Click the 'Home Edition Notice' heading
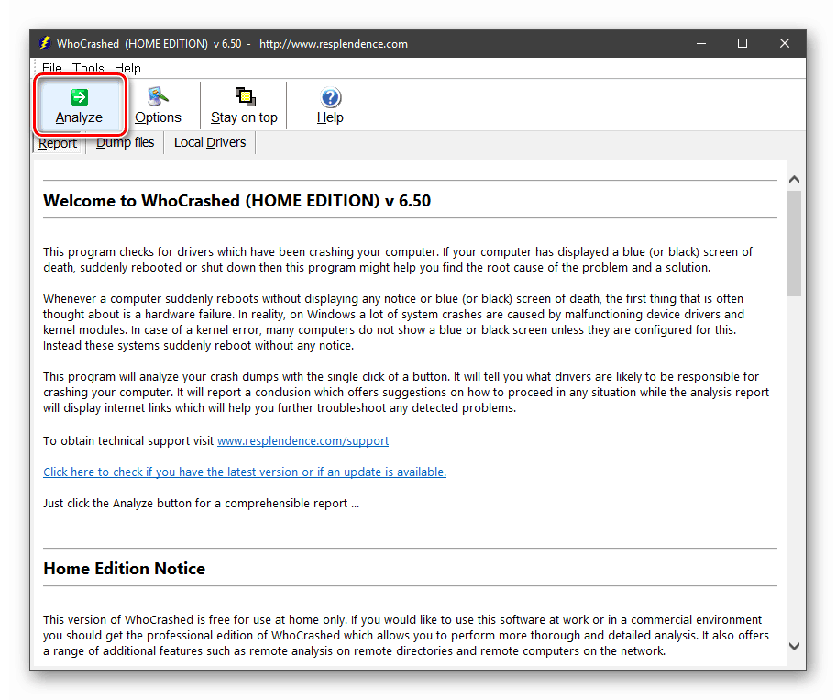This screenshot has height=700, width=836. tap(125, 568)
